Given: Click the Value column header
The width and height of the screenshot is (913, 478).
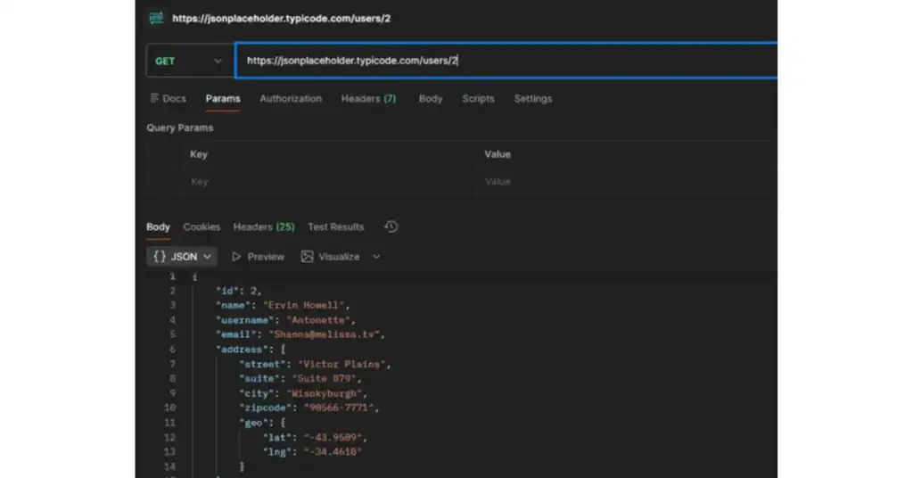Looking at the screenshot, I should click(498, 154).
